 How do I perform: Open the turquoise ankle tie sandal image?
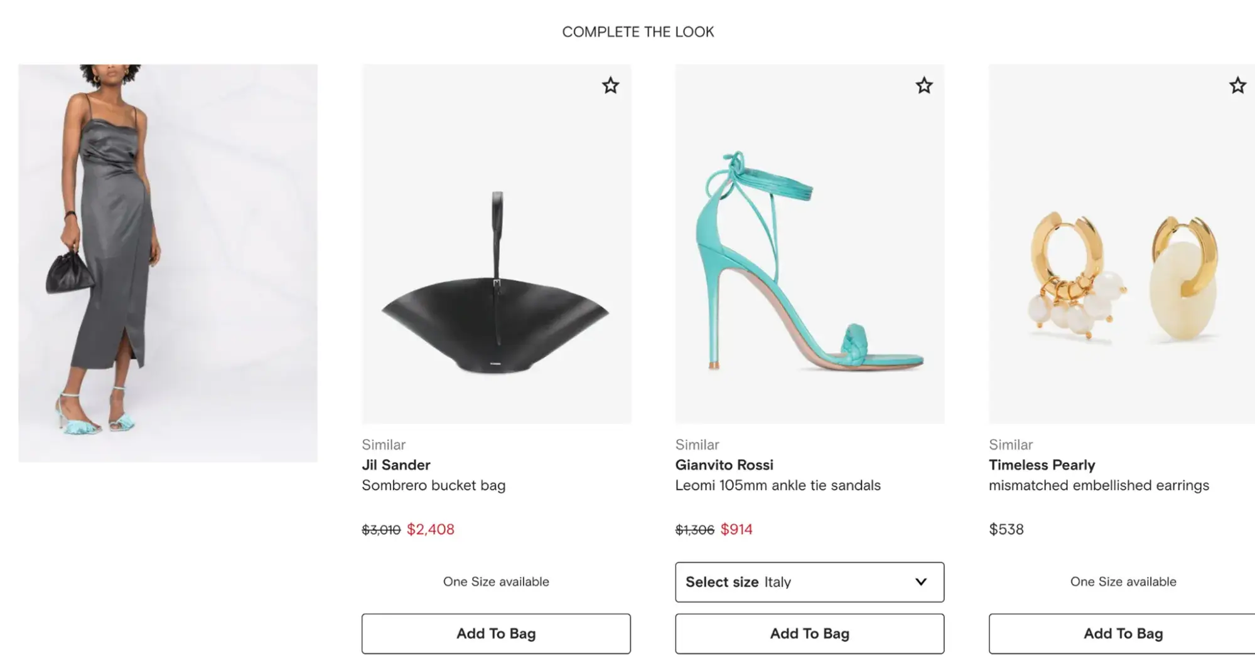(809, 263)
